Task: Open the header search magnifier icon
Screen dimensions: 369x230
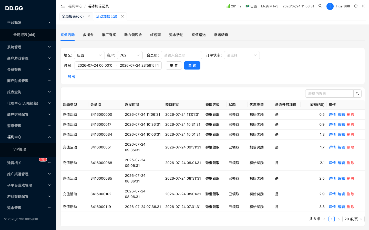Action: pyautogui.click(x=320, y=6)
